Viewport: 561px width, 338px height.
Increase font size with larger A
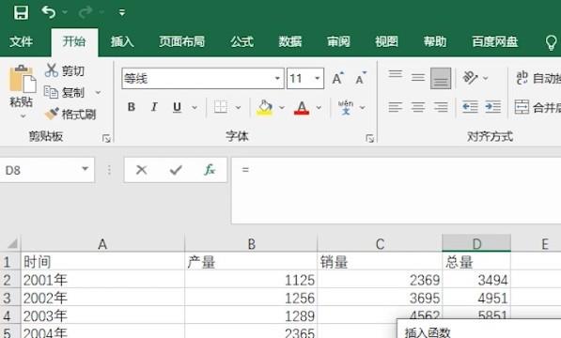coord(337,78)
